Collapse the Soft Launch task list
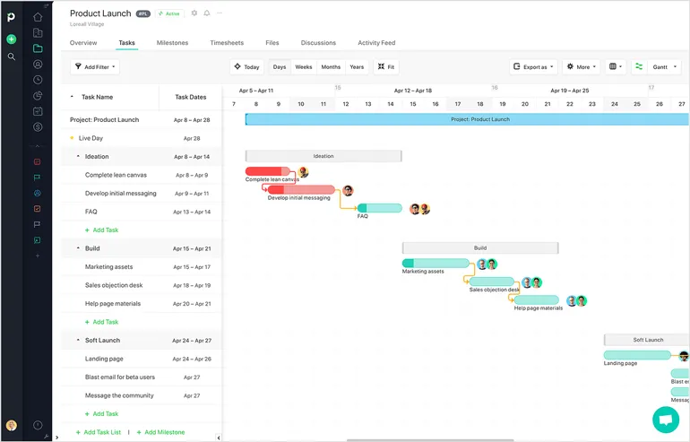Viewport: 690px width, 442px height. (78, 341)
